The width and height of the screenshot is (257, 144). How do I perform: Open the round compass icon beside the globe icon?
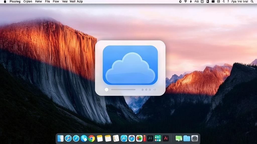click(76, 138)
